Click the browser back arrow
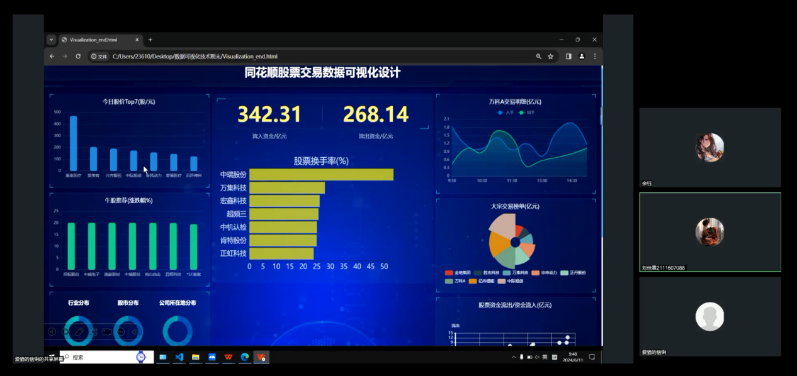 52,56
